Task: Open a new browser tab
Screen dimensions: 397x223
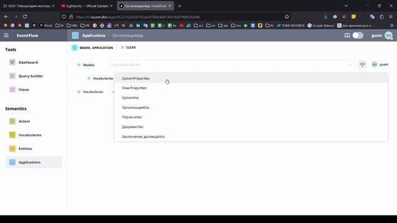Action: (179, 6)
